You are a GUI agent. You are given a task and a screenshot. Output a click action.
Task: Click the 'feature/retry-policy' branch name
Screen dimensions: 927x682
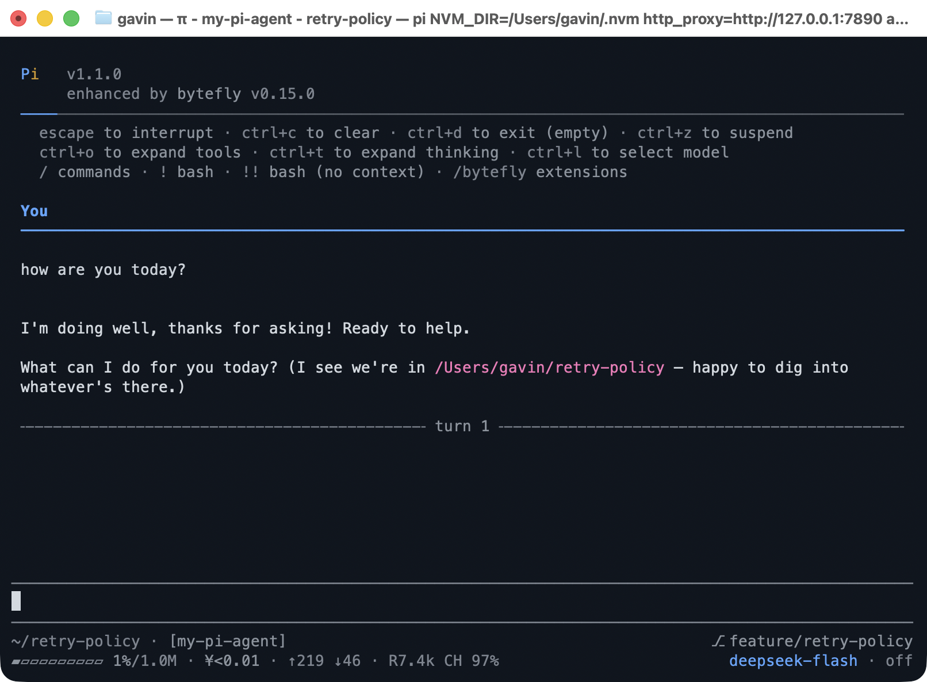coord(821,641)
